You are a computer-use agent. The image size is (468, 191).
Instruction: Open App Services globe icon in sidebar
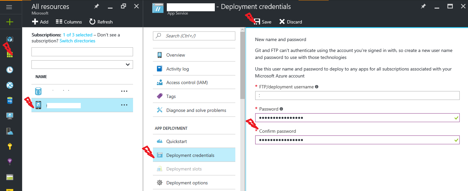click(10, 85)
